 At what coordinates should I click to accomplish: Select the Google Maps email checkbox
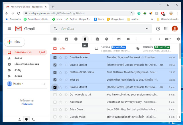[x=55, y=117]
